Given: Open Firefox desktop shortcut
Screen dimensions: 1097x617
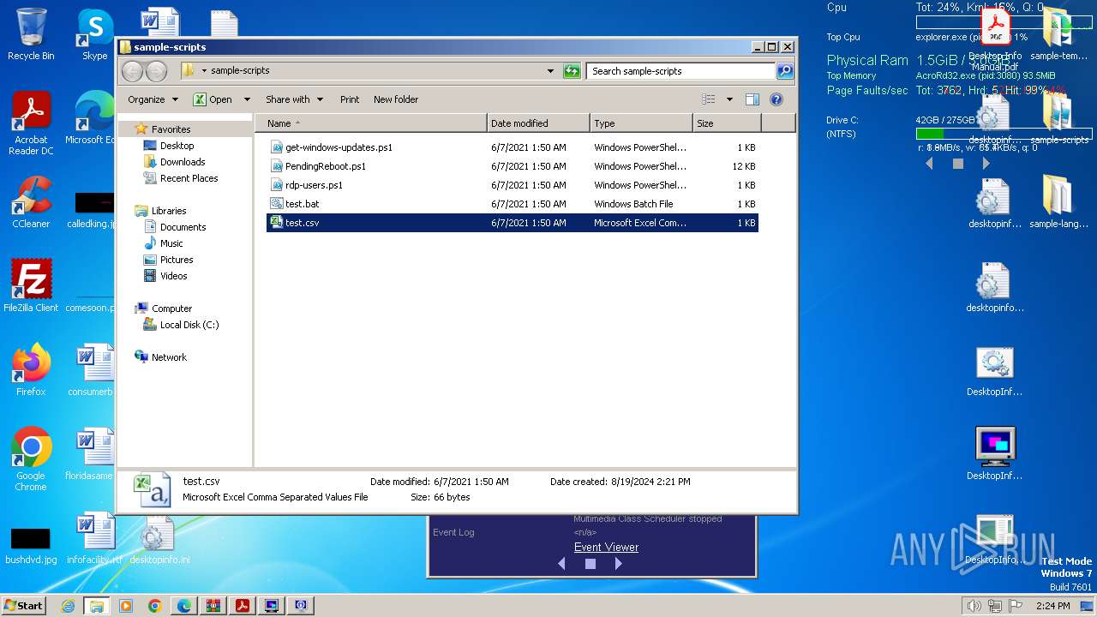Looking at the screenshot, I should 31,370.
